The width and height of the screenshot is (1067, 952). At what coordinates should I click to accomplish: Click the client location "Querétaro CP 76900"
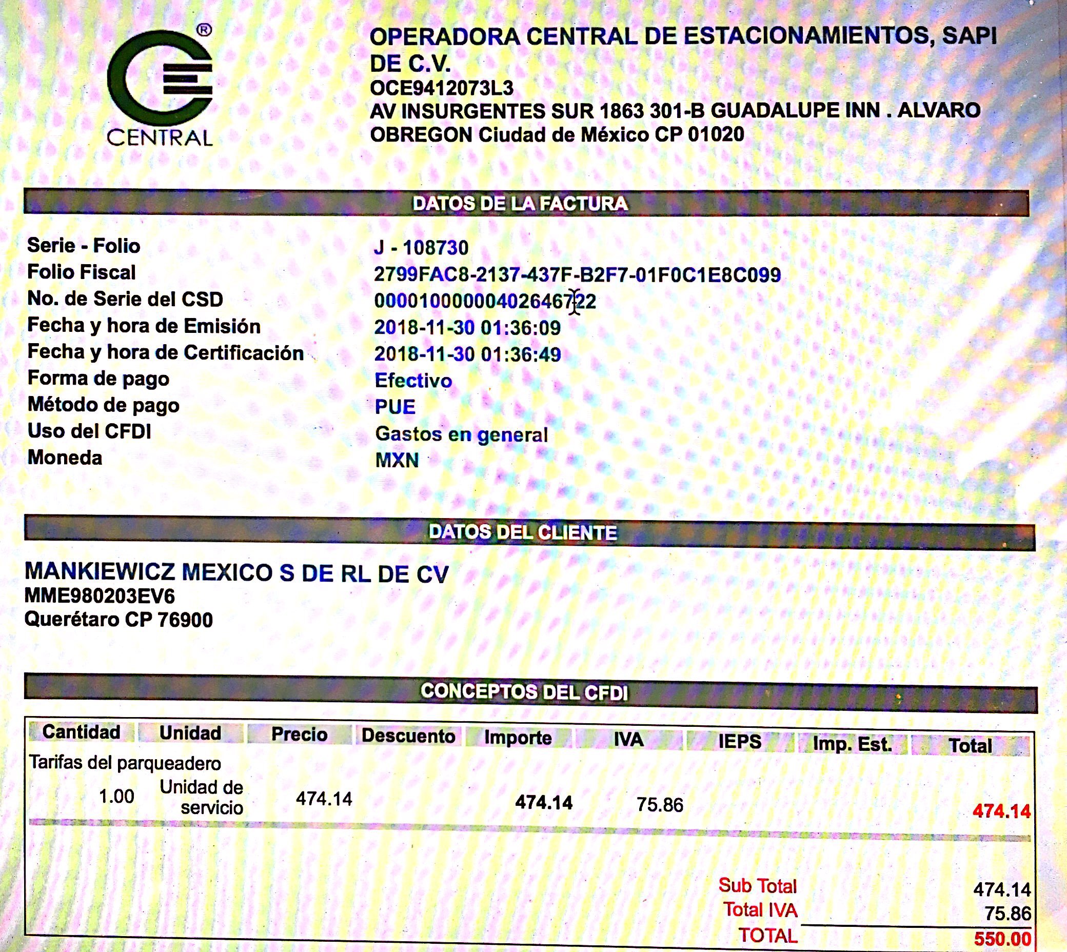(118, 620)
